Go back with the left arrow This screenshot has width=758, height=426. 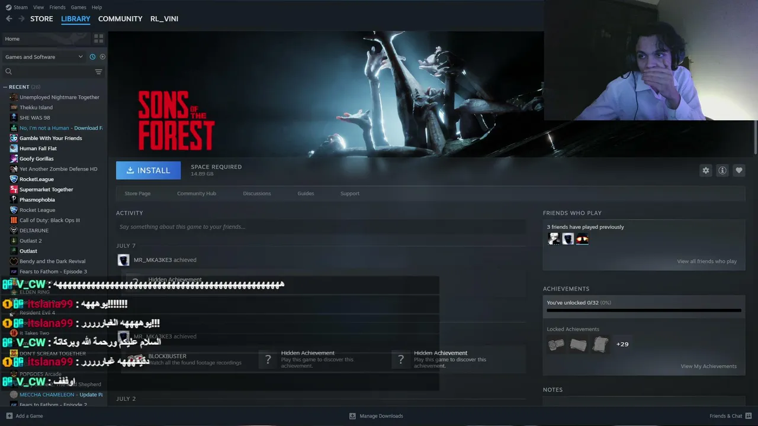(9, 19)
